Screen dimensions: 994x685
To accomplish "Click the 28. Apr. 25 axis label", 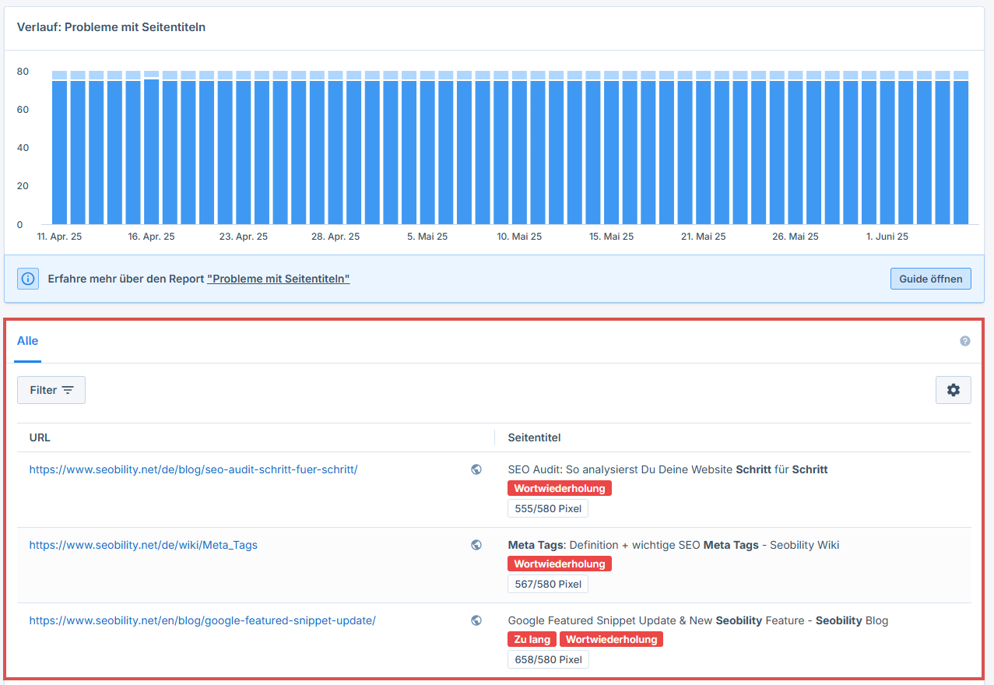I will (335, 236).
